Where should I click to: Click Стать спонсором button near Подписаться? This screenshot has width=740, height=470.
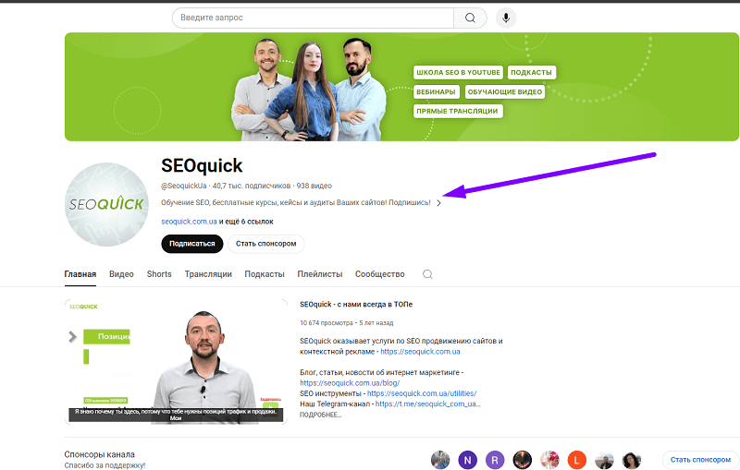[266, 244]
